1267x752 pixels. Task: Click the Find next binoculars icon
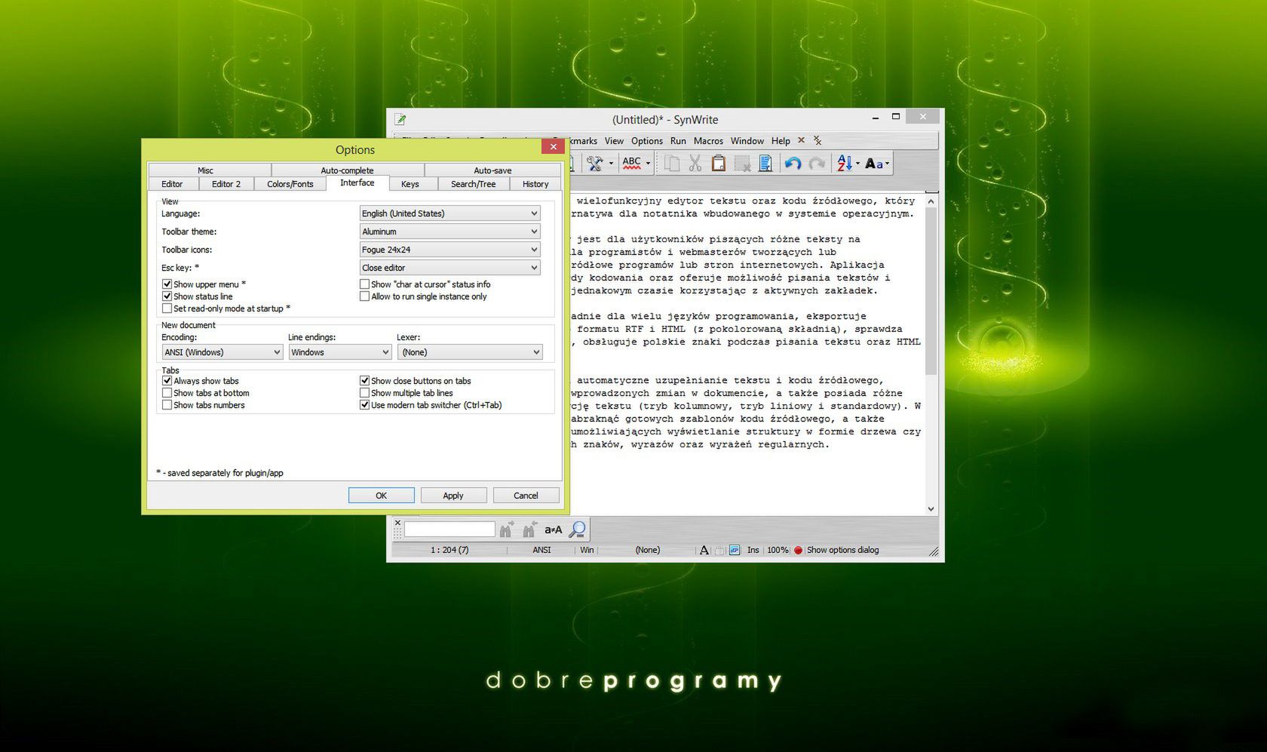tap(506, 529)
